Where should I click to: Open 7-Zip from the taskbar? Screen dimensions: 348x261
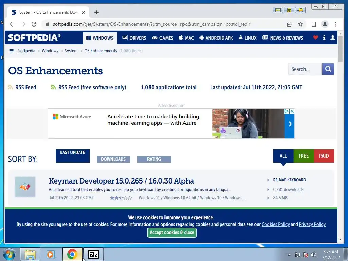pyautogui.click(x=93, y=254)
